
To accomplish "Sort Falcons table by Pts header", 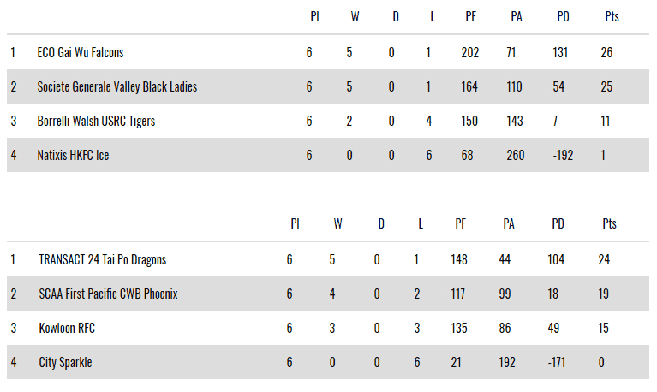I will tap(611, 16).
